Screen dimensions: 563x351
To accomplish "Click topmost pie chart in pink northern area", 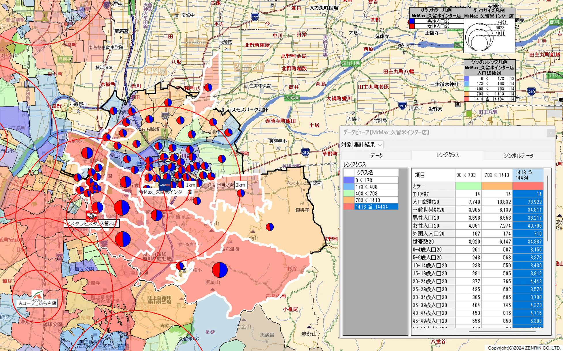I will [x=208, y=87].
